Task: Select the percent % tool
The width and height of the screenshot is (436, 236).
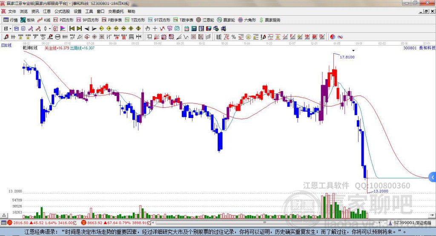Action: coord(234,37)
